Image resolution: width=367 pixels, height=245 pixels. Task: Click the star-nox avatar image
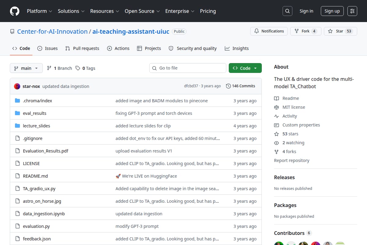17,86
